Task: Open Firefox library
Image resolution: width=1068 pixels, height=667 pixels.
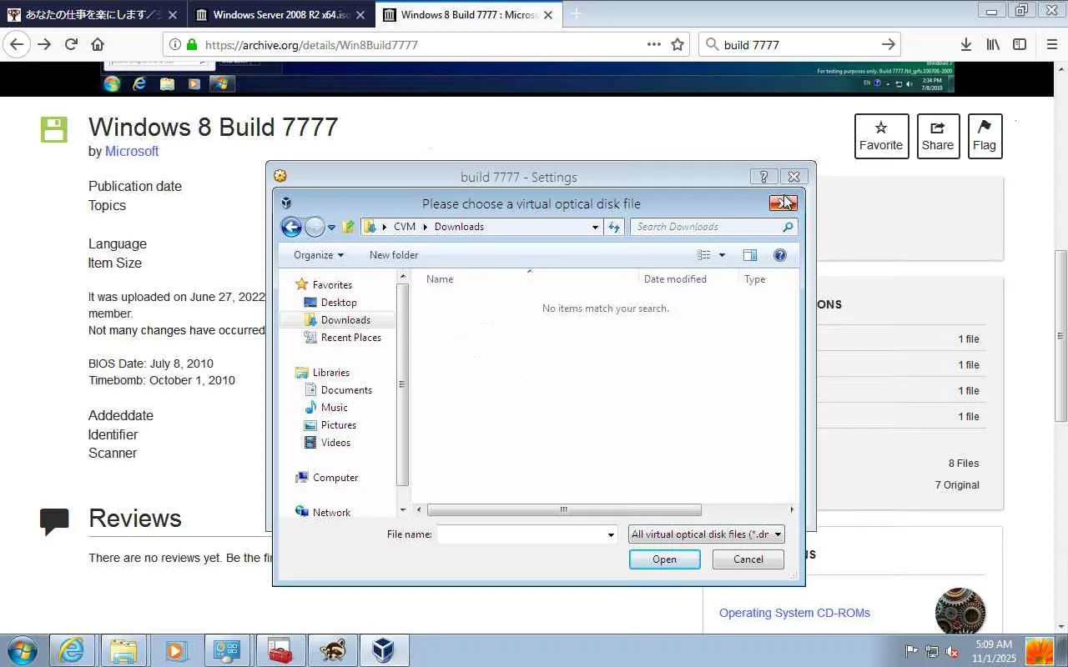Action: point(993,44)
